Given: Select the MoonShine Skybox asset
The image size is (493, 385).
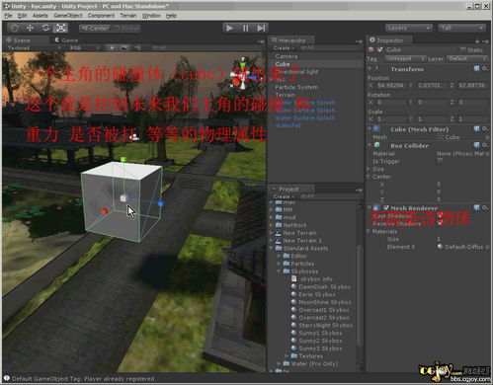Looking at the screenshot, I should point(325,302).
